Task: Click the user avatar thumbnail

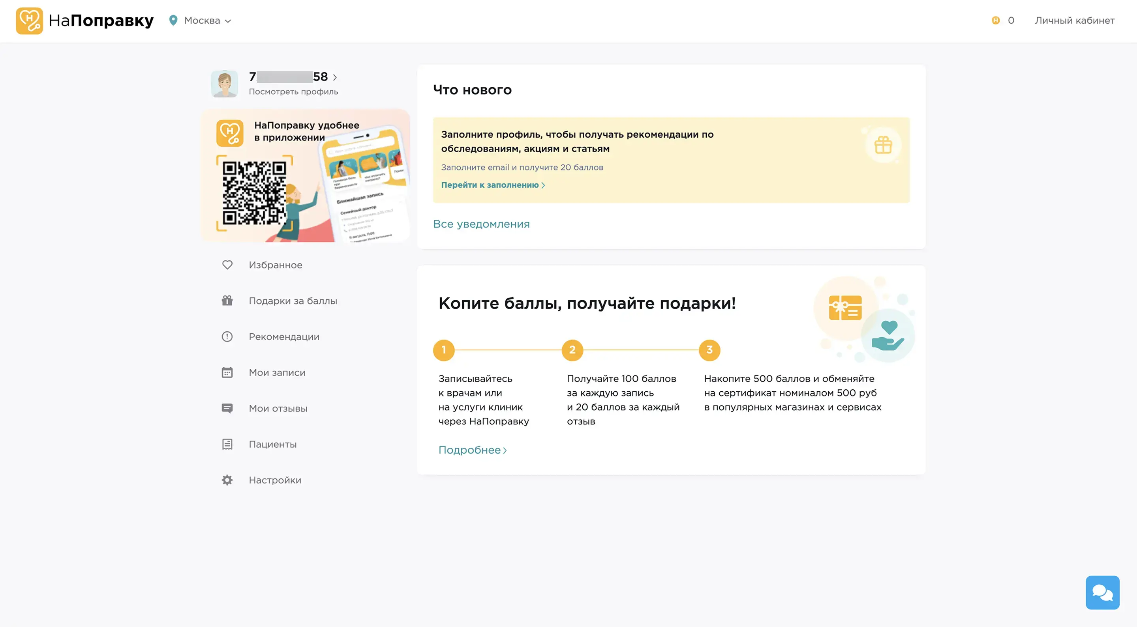Action: (x=224, y=84)
